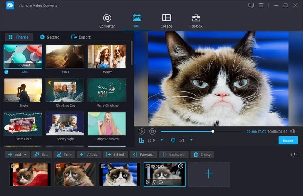Click the star effects icon on selected clip
The height and width of the screenshot is (196, 303).
pyautogui.click(x=154, y=182)
